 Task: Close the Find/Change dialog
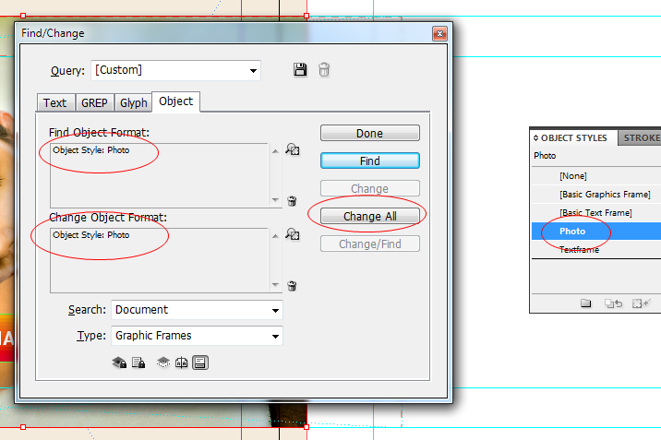(439, 34)
